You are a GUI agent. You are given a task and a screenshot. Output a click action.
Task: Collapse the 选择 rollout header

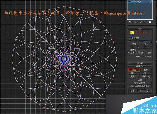pos(140,29)
